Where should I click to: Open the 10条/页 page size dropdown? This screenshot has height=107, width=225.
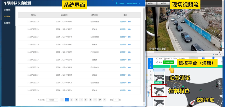52,100
